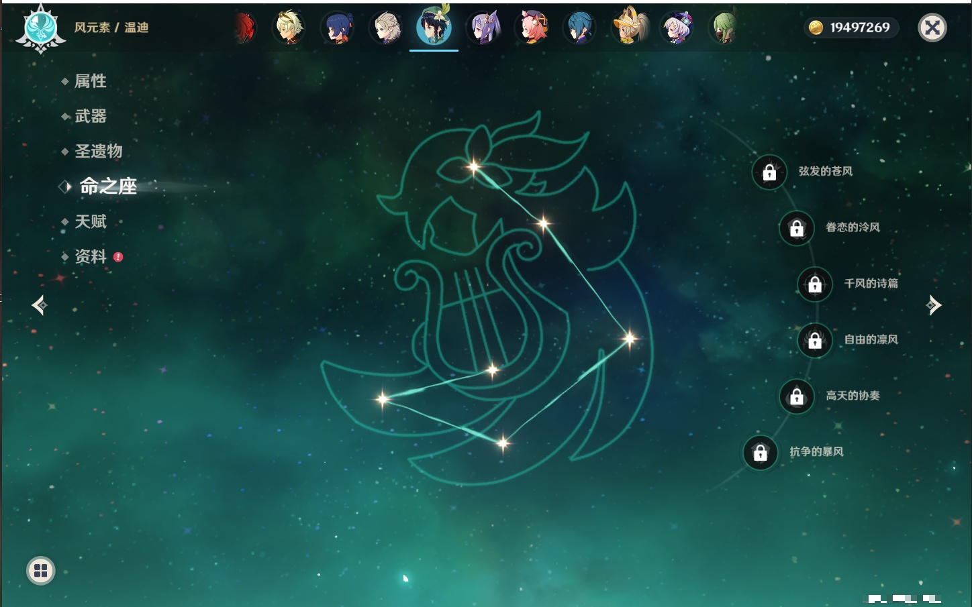Select the 高天的协奏 lock icon

797,397
